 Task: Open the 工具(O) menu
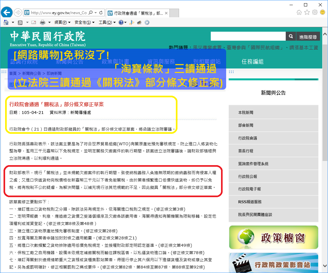coord(107,22)
